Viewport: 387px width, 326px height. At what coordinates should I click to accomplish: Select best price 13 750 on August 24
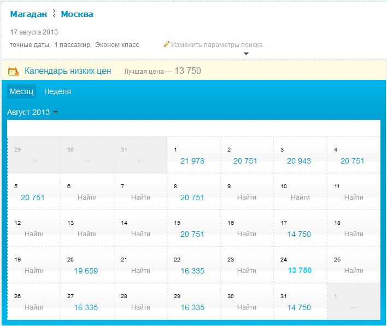(300, 270)
